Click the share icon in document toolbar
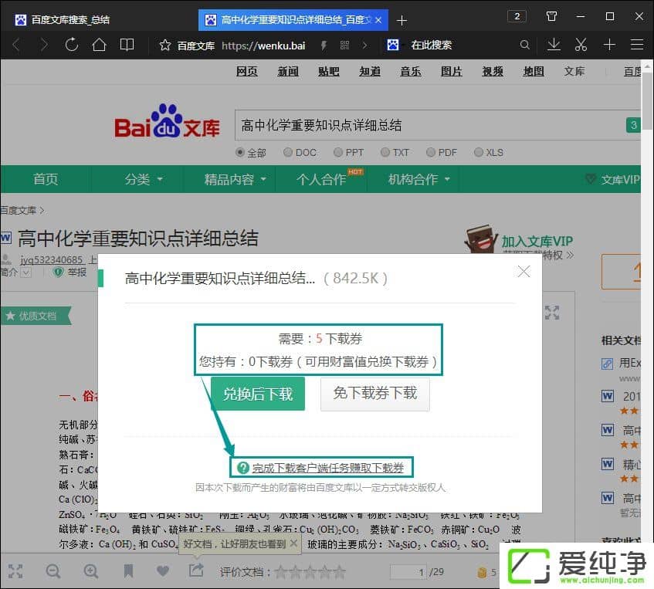The image size is (654, 589). pos(196,570)
